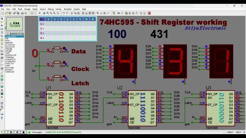Open the System menu
This screenshot has height=138, width=246.
[77, 9]
